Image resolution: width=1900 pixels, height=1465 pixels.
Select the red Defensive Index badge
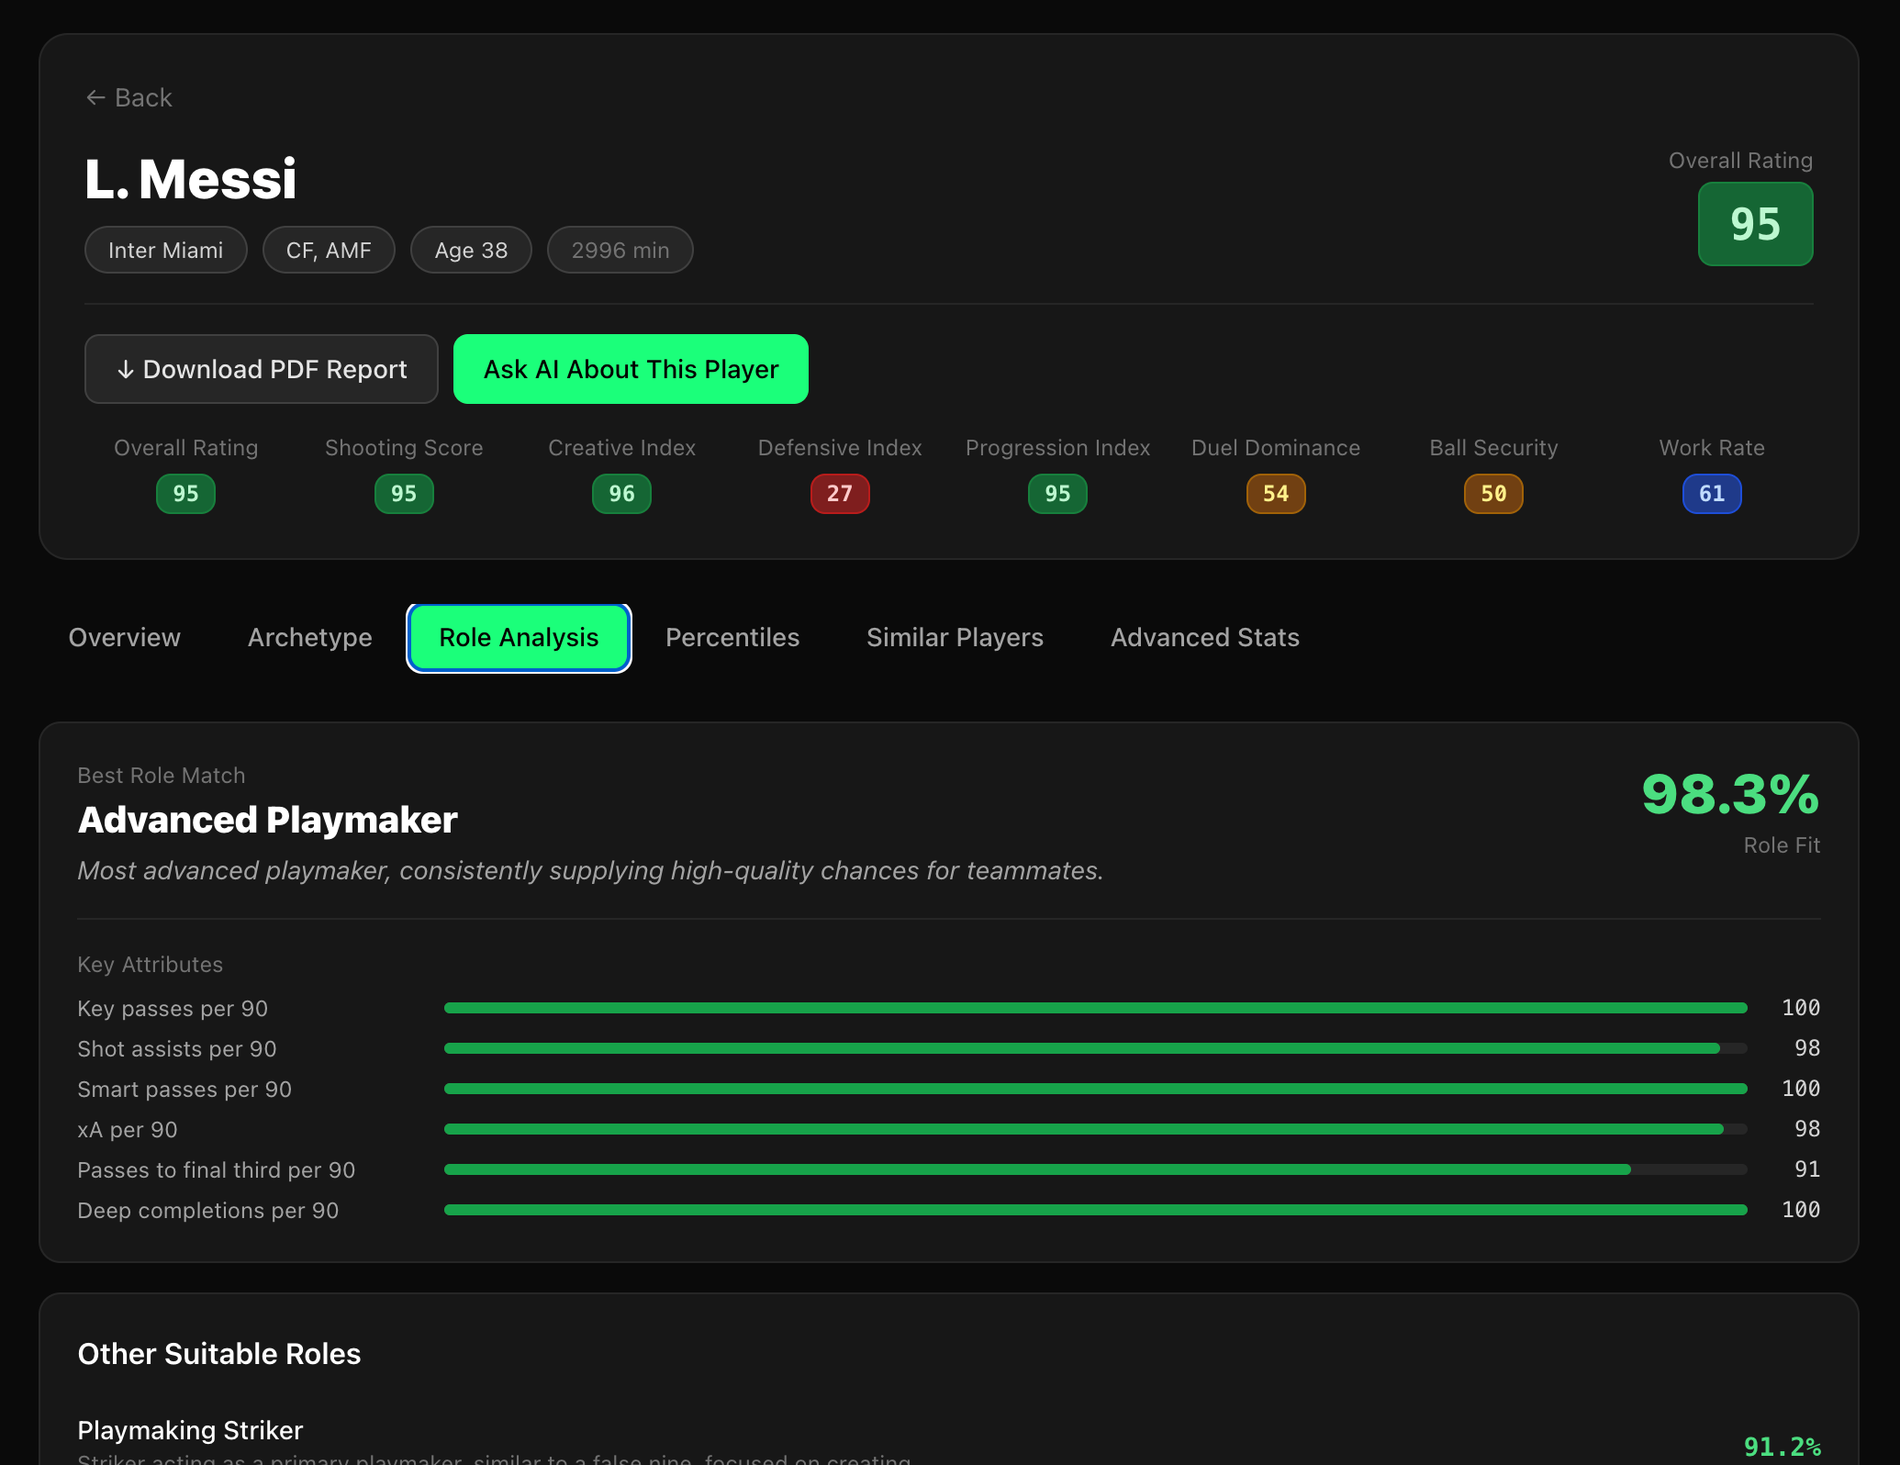tap(839, 493)
